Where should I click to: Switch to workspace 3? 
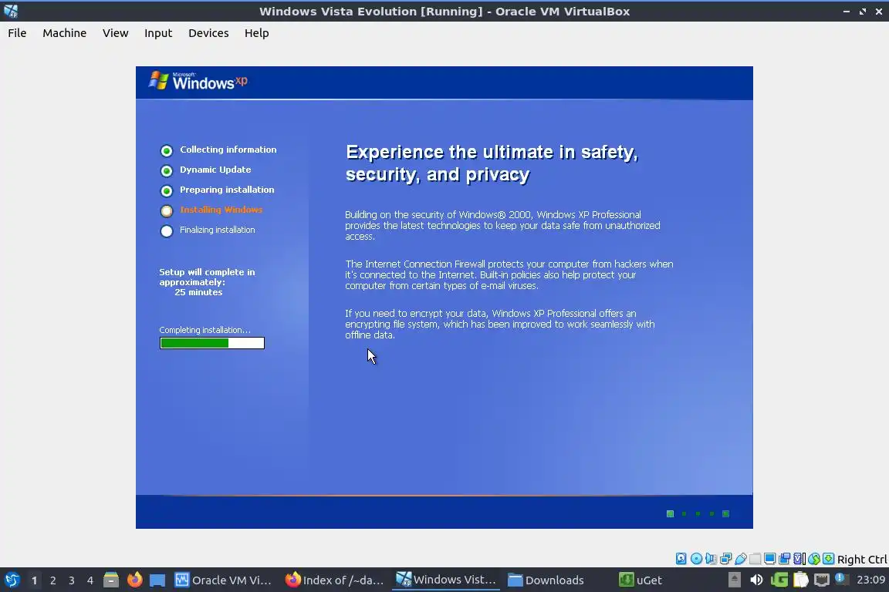tap(72, 580)
